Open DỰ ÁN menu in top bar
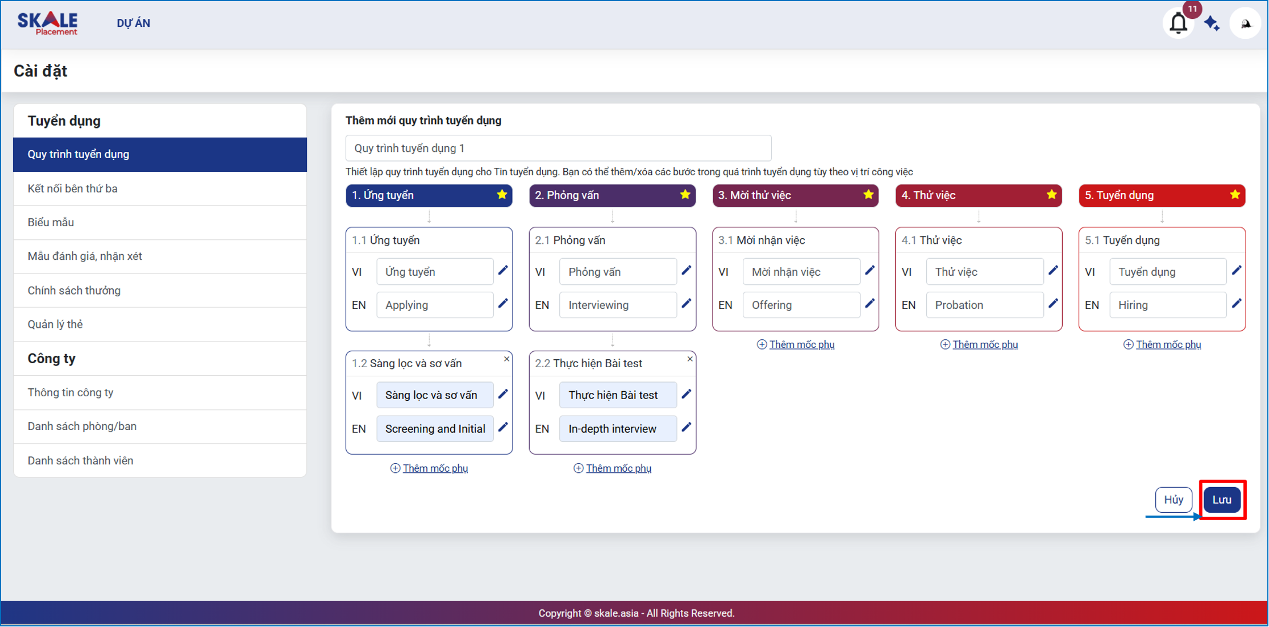This screenshot has width=1269, height=627. (x=133, y=23)
